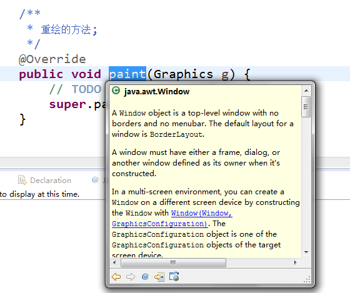This screenshot has height=293, width=350.
Task: Click the Open Declaration icon
Action: tap(159, 277)
